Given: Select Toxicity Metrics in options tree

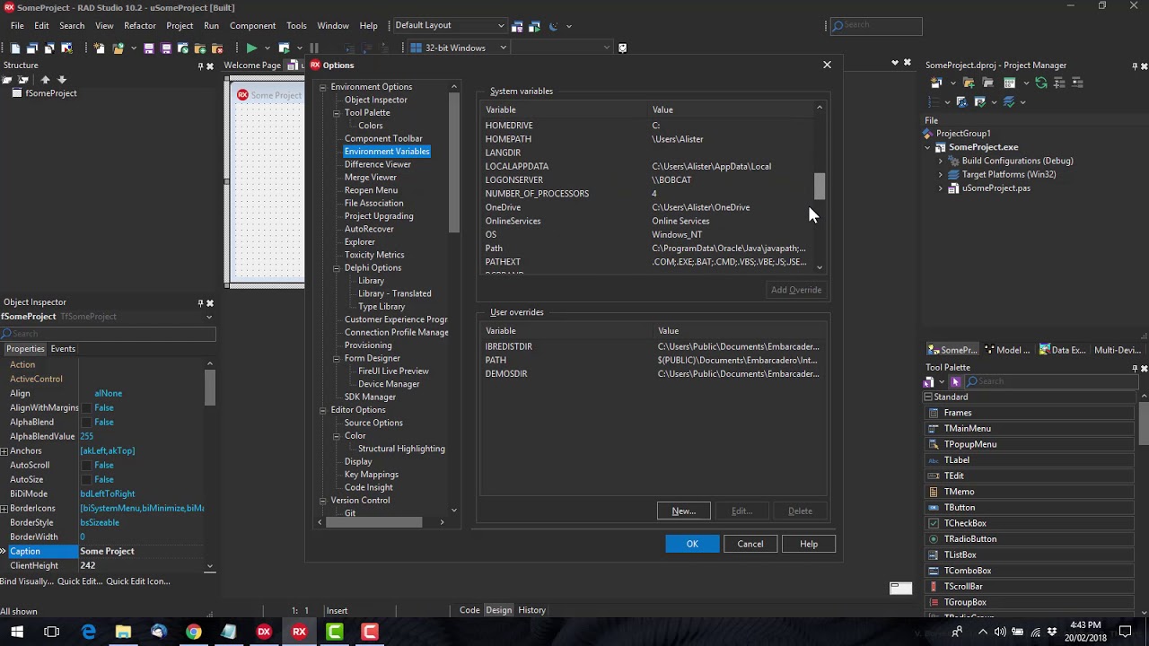Looking at the screenshot, I should click(374, 255).
